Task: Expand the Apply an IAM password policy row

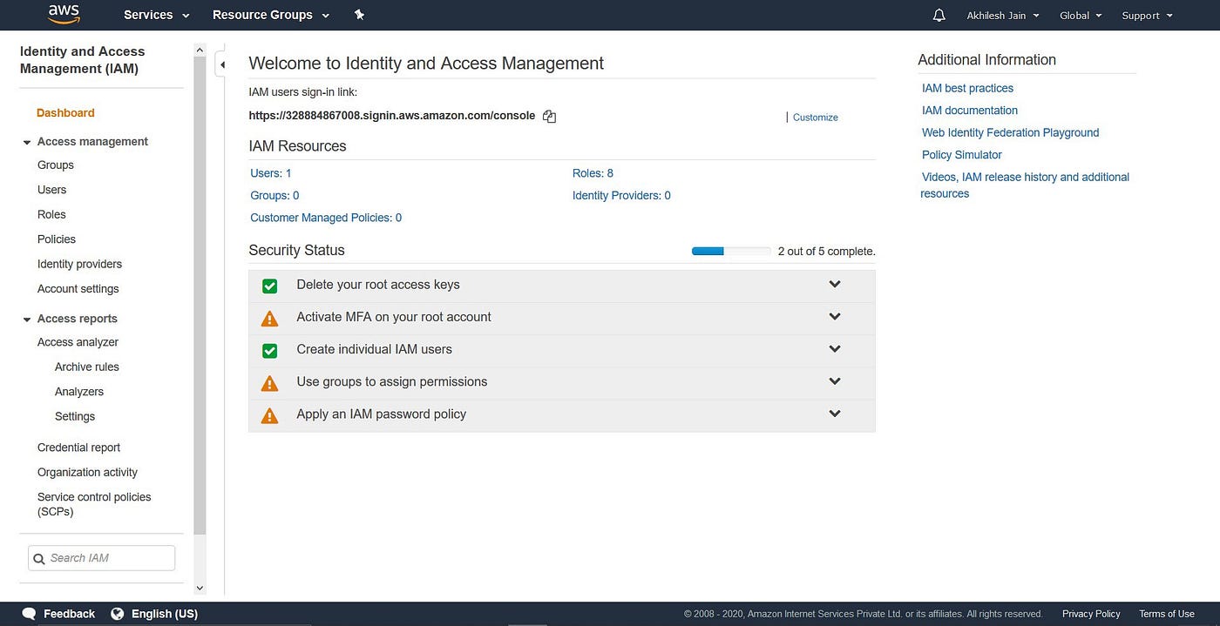Action: [x=834, y=414]
